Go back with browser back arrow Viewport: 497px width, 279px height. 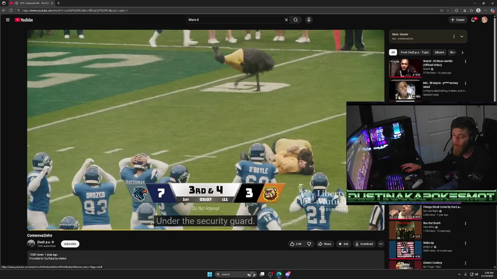pos(4,10)
